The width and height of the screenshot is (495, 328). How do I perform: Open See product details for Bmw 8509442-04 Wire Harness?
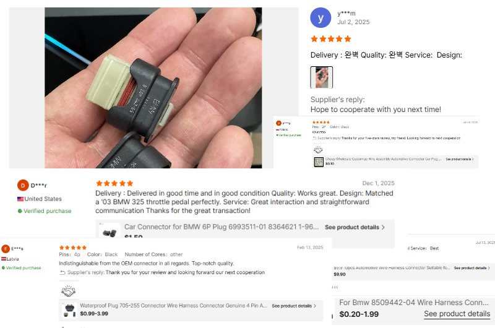click(457, 314)
